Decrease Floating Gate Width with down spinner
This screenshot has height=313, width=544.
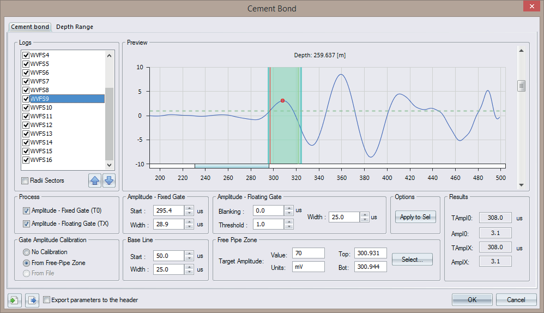click(x=364, y=219)
